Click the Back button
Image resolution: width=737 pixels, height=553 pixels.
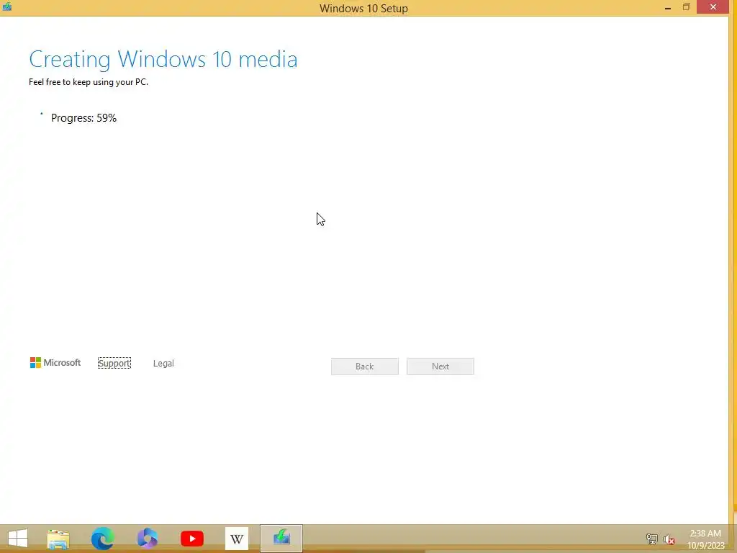tap(365, 367)
